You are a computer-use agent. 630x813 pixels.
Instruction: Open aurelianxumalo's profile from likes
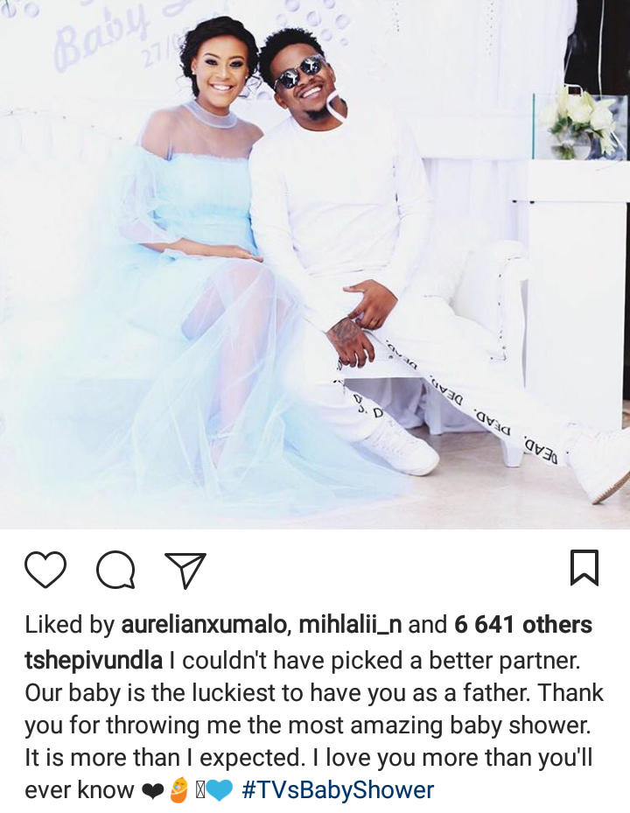204,624
